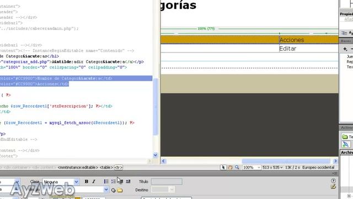Image resolution: width=353 pixels, height=199 pixels.
Task: Browse for link file folder icon
Action: [x=120, y=190]
